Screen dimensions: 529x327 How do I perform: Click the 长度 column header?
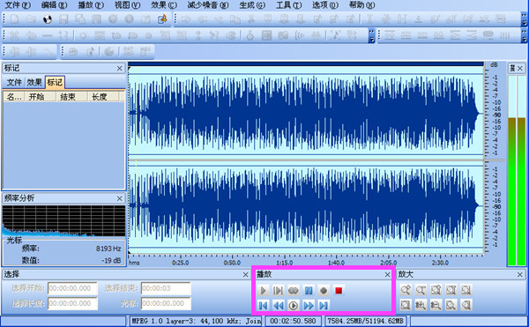pos(103,97)
